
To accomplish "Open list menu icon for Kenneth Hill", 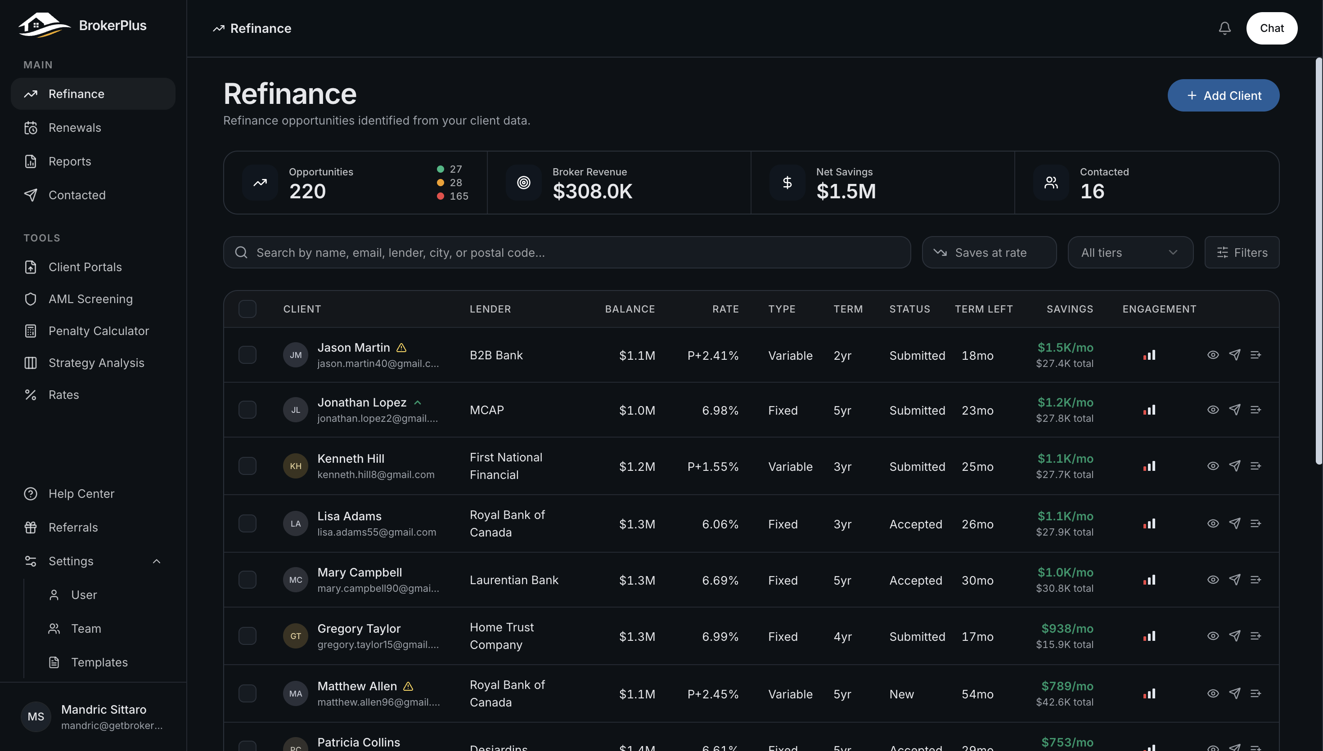I will pyautogui.click(x=1255, y=466).
